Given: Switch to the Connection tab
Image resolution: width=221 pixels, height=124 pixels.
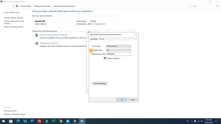Looking at the screenshot, I should (94, 39).
